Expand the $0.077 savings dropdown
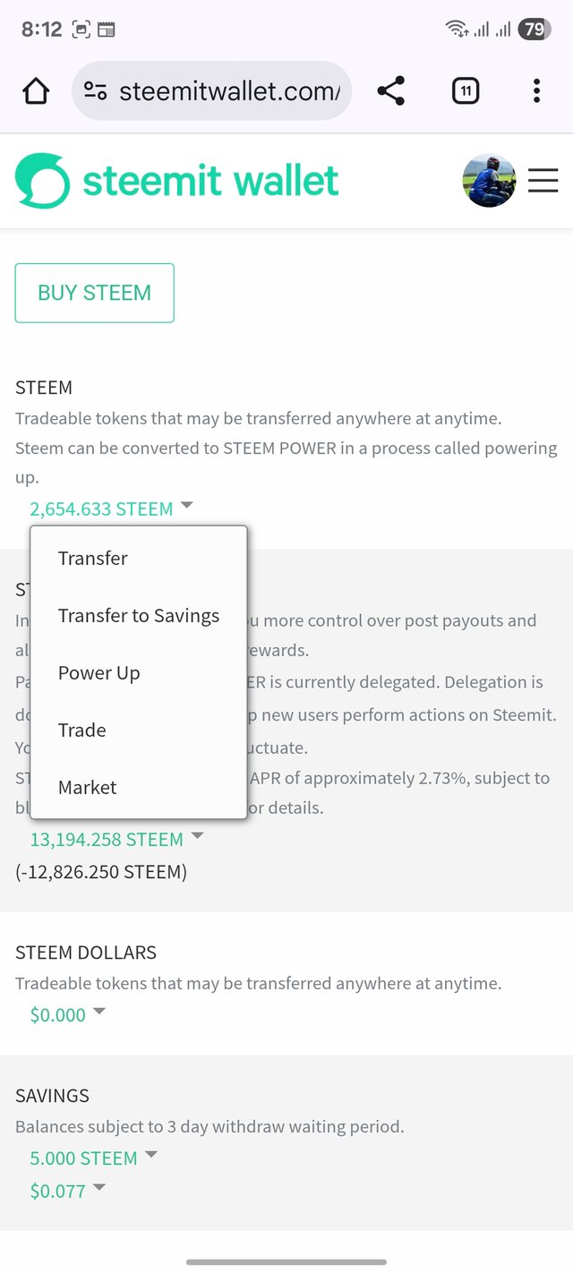 coord(68,1191)
